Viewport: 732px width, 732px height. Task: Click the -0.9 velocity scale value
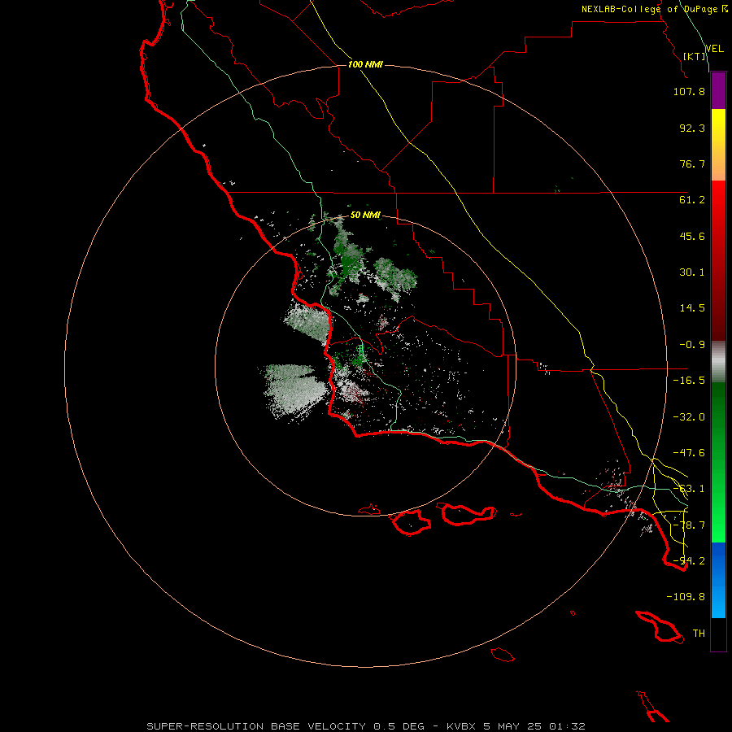(x=692, y=345)
